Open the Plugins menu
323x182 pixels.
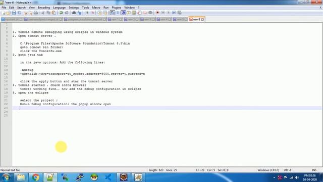point(117,8)
